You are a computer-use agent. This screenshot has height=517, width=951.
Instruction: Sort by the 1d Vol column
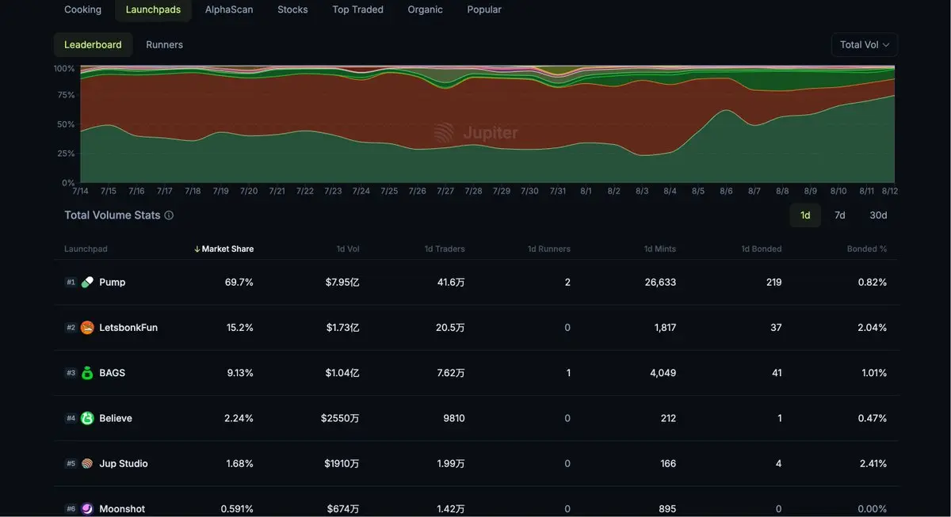(348, 249)
